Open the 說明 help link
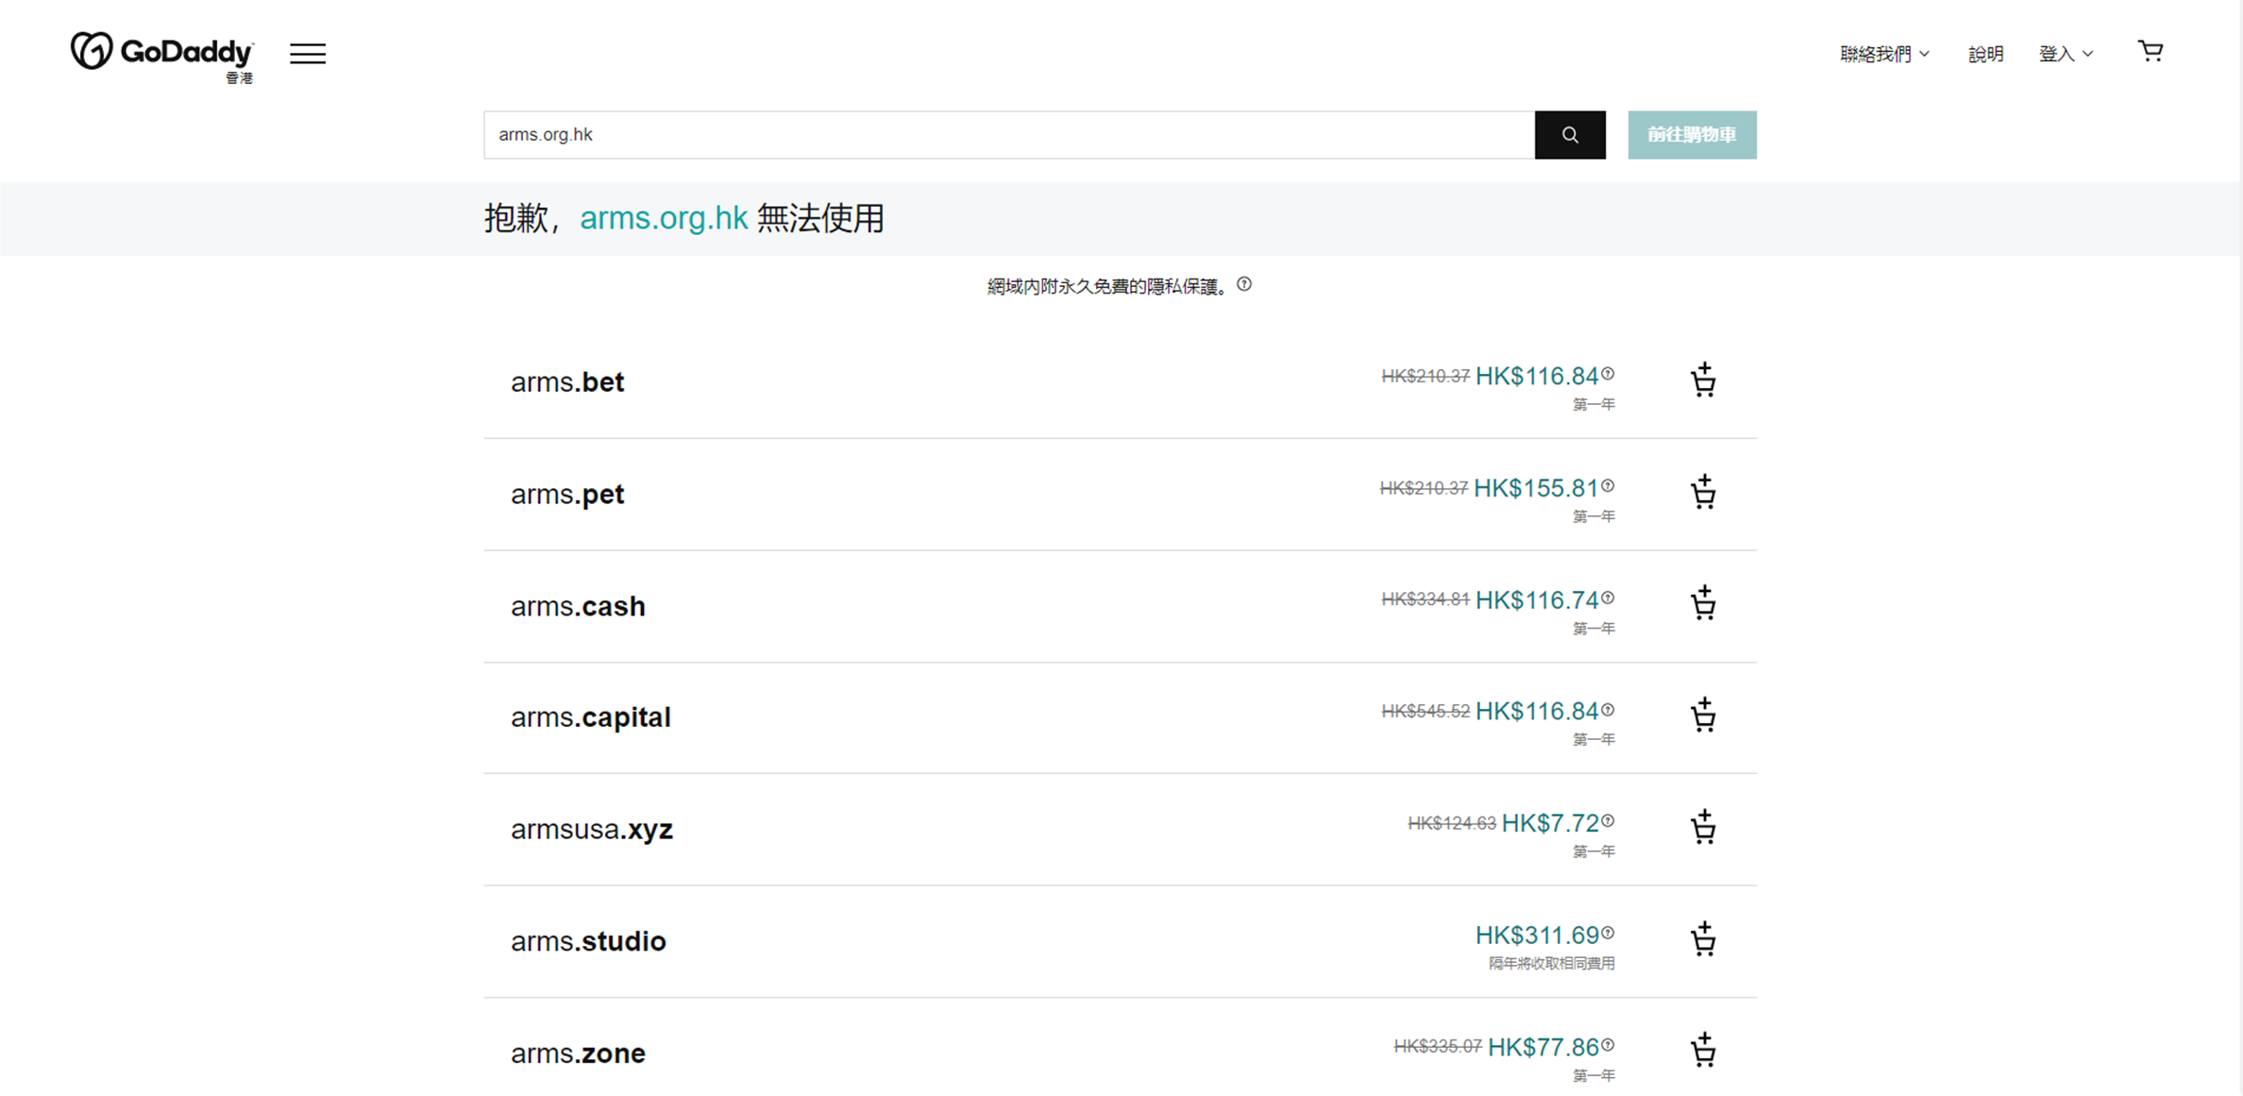Viewport: 2243px width, 1096px height. (1985, 54)
